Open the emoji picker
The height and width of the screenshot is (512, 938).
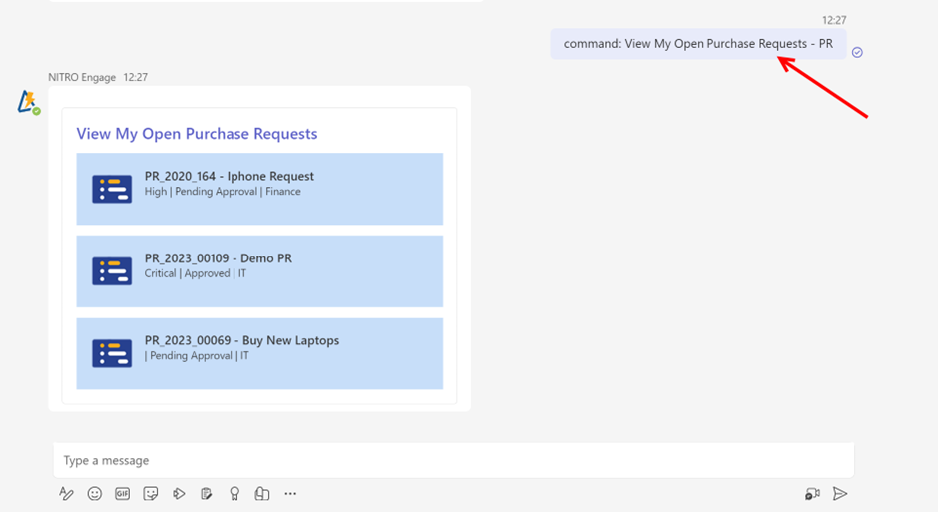pos(95,493)
